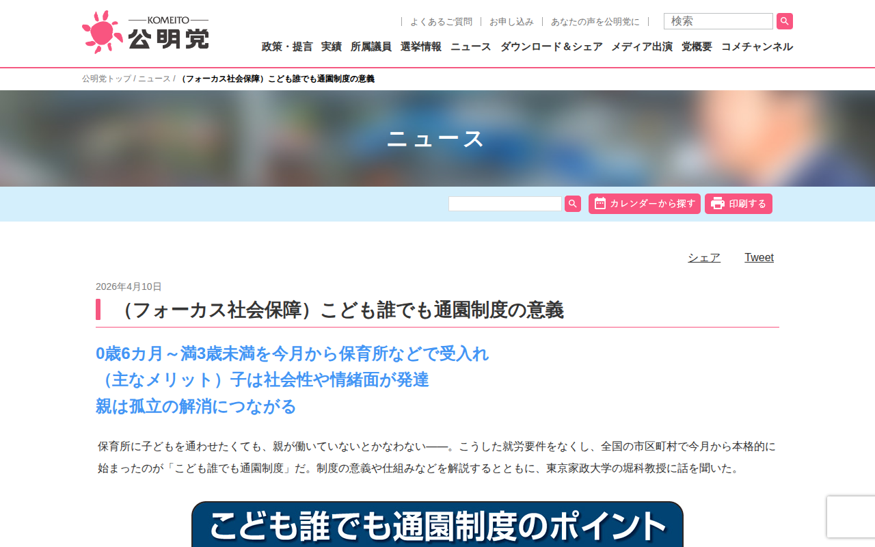Click the printer icon in 印刷する
Screen dimensions: 875x547
[x=718, y=204]
